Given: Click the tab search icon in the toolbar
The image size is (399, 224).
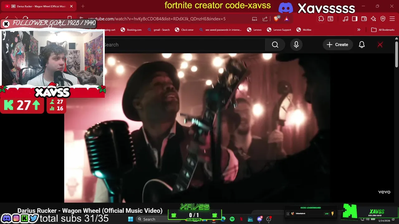Looking at the screenshot, I should 330,19.
